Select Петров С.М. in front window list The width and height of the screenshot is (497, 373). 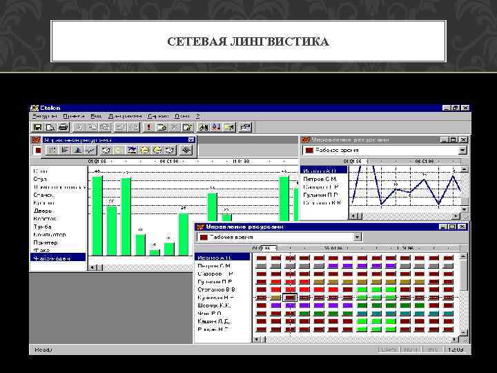pyautogui.click(x=214, y=266)
